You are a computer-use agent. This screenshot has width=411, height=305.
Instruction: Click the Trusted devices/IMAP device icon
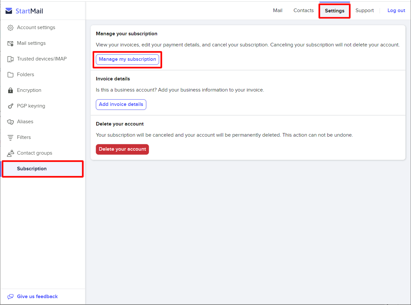point(10,59)
